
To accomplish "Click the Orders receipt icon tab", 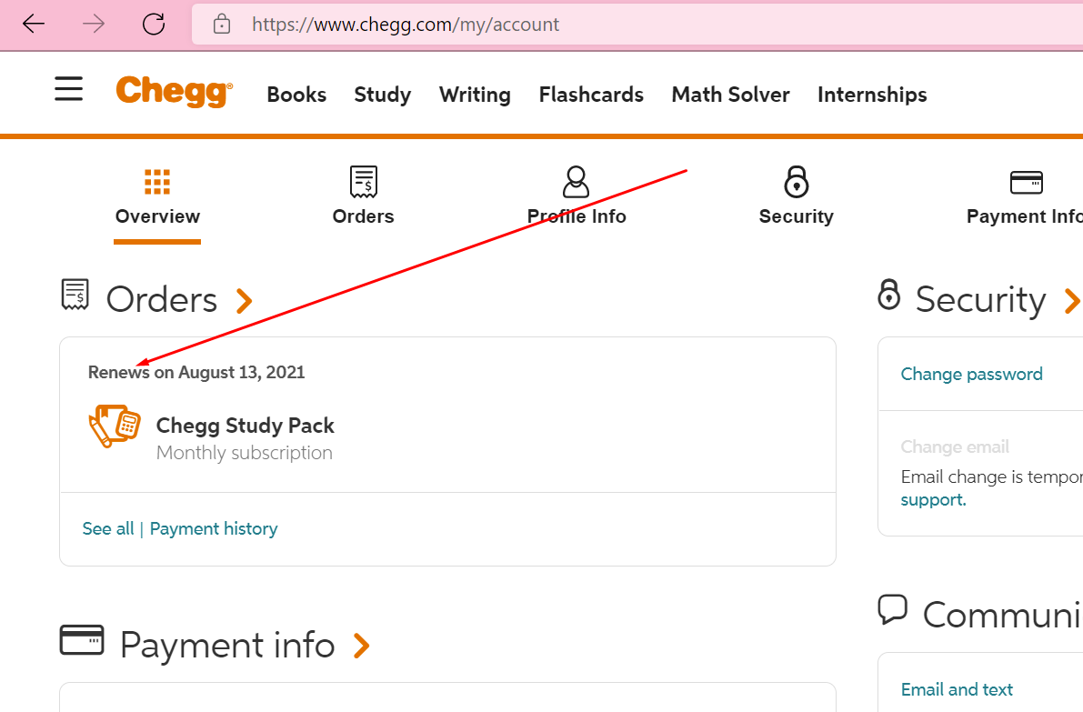I will 364,182.
